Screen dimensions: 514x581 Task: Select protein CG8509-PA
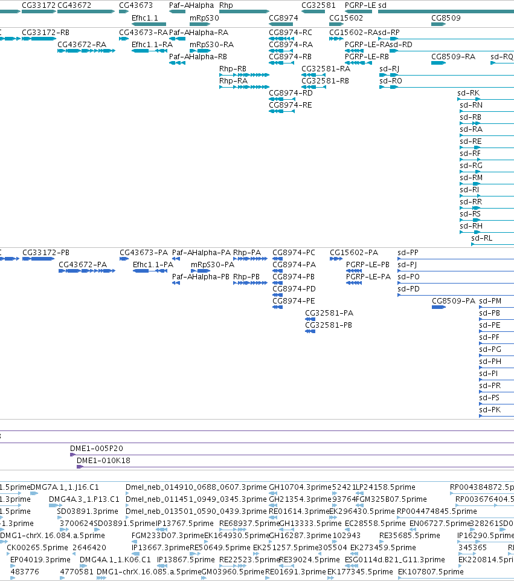(x=454, y=301)
